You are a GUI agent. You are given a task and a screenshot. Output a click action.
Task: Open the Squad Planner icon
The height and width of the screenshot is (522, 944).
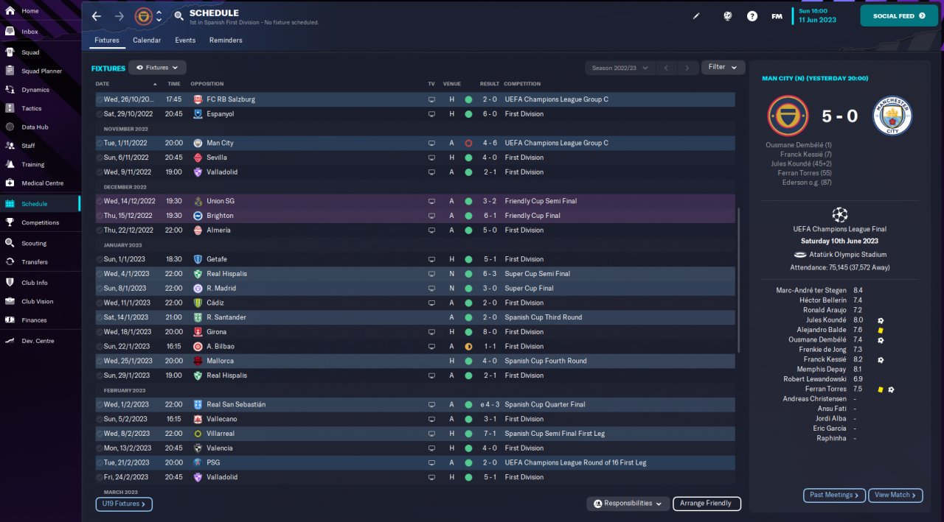tap(10, 71)
